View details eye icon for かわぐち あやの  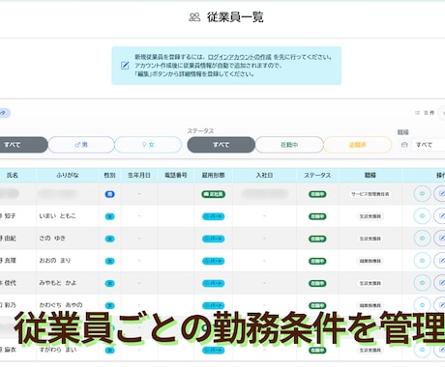[422, 305]
